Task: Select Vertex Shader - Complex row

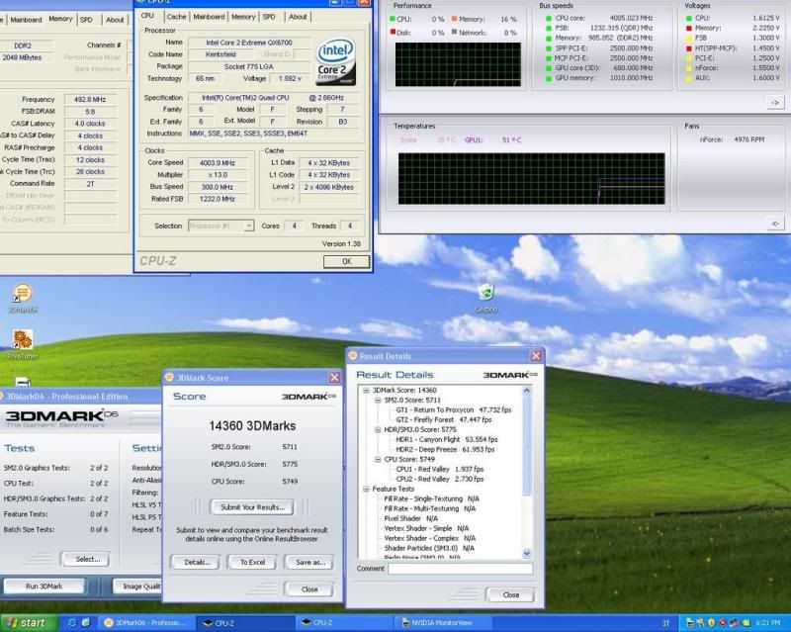Action: 430,538
